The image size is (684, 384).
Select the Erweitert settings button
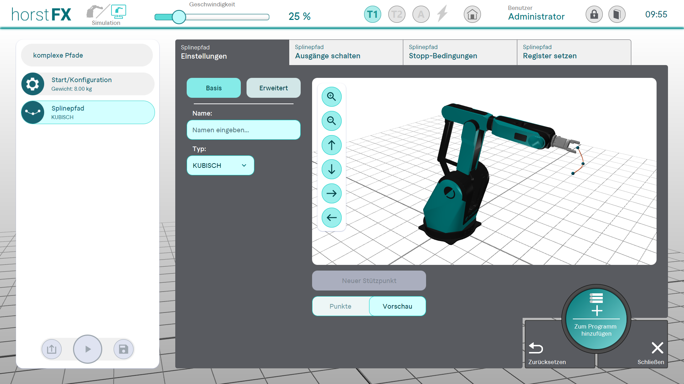pyautogui.click(x=273, y=88)
